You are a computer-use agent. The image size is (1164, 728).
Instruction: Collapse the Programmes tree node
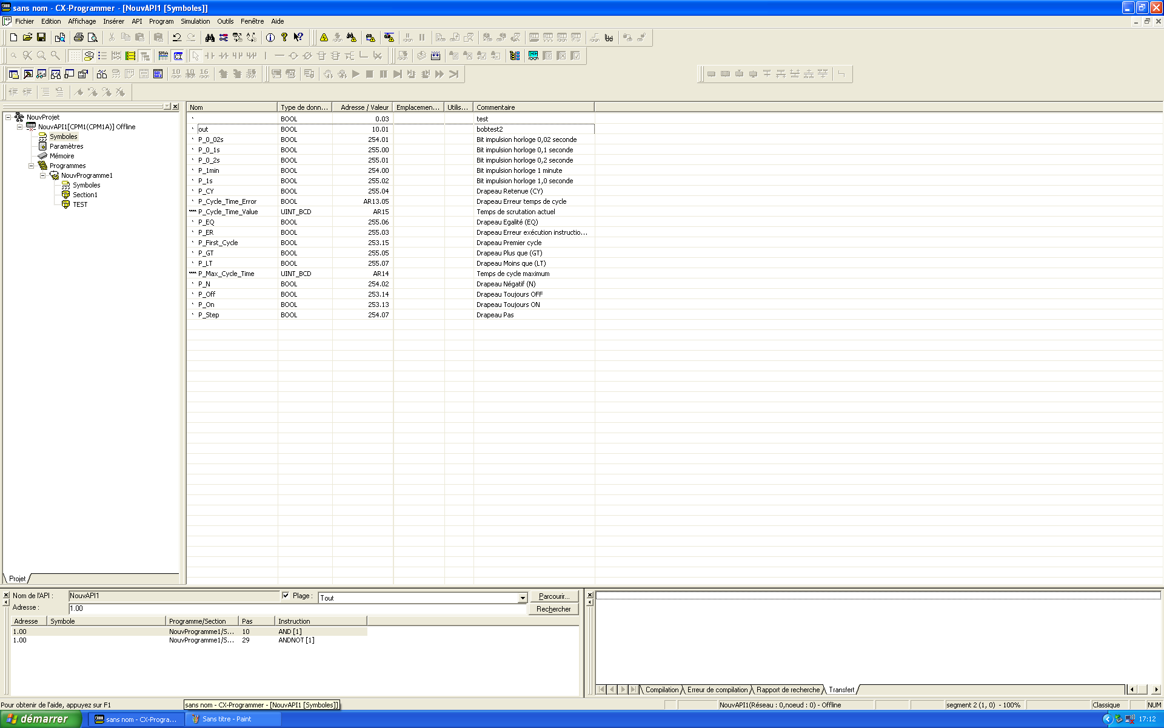(x=31, y=166)
